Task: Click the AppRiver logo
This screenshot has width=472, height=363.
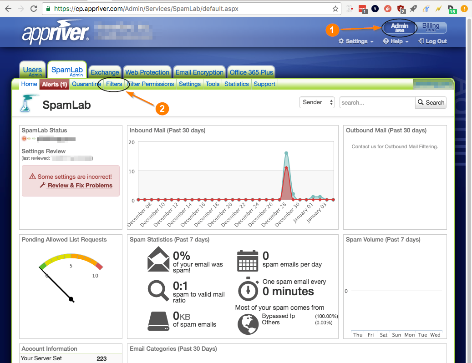Action: tap(56, 32)
